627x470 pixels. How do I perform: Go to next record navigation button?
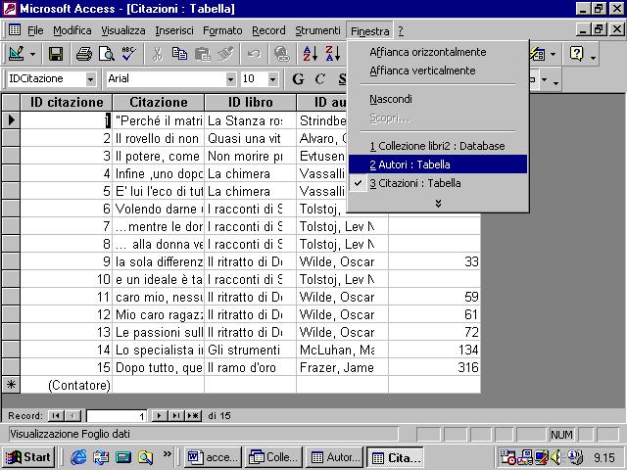[x=159, y=416]
